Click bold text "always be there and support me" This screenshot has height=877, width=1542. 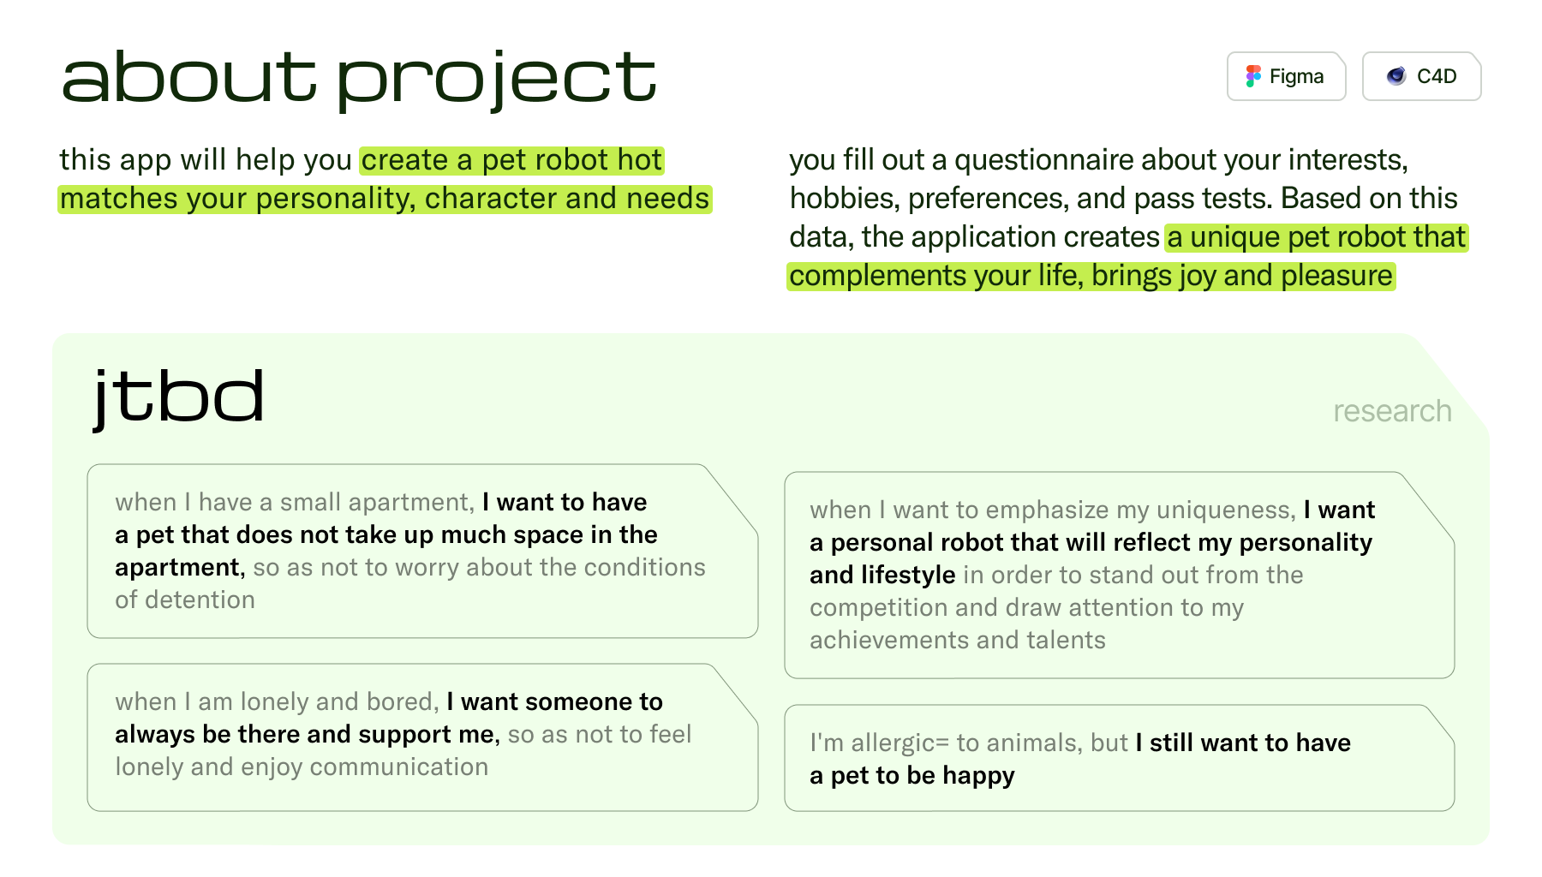pos(305,734)
